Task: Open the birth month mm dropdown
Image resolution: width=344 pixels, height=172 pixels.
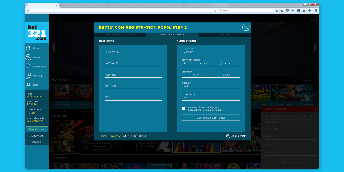Action: pos(211,63)
